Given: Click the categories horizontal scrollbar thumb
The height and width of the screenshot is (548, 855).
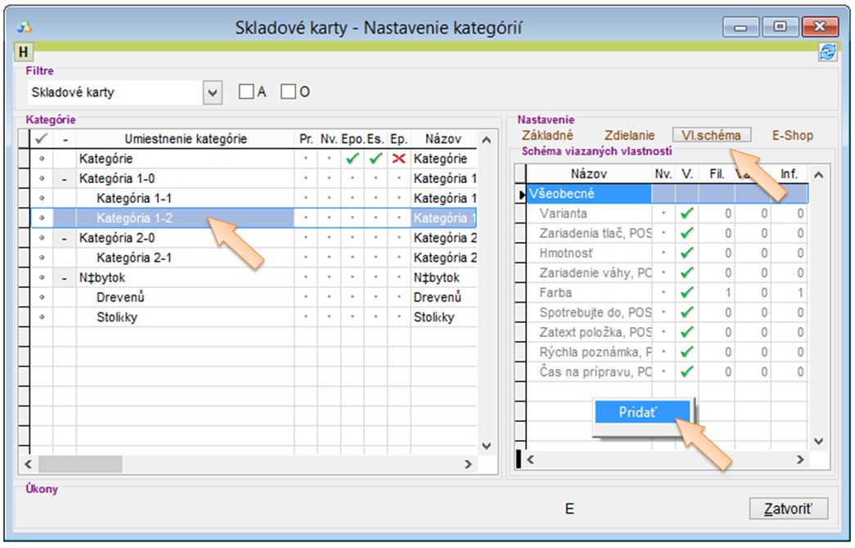Looking at the screenshot, I should tap(78, 464).
